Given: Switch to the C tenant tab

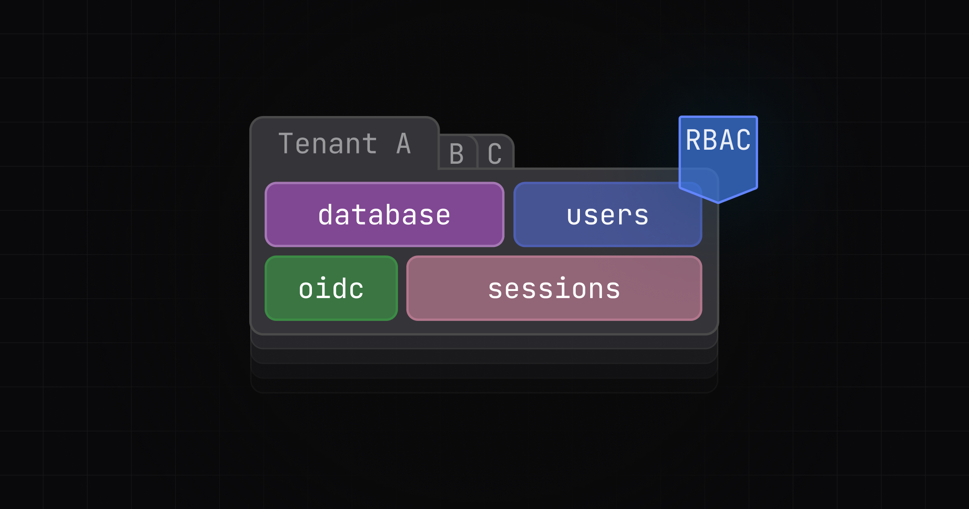Looking at the screenshot, I should coord(496,153).
